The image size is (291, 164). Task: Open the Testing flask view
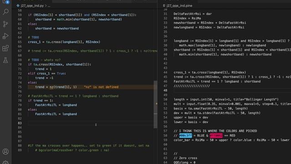pos(5,60)
